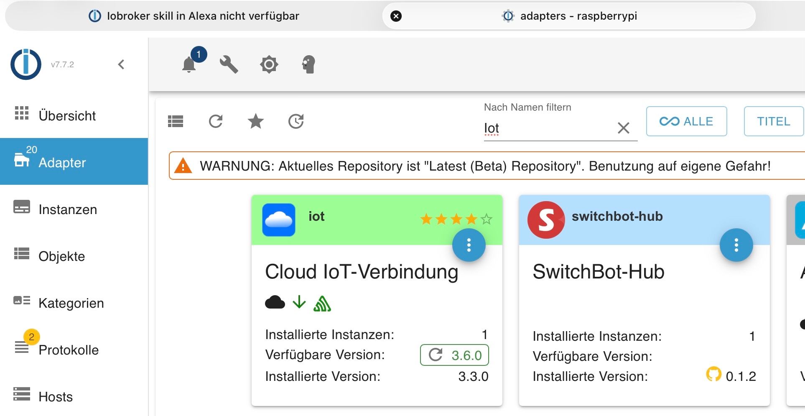
Task: Open Protokolle in the sidebar
Action: (x=69, y=350)
